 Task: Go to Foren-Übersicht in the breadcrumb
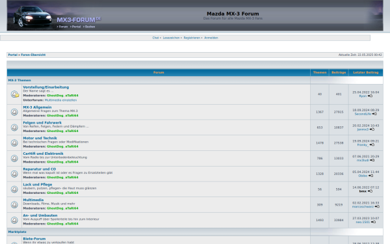point(33,55)
